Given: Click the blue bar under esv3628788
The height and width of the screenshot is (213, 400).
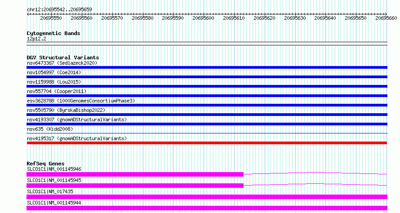Looking at the screenshot, I should point(207,105).
